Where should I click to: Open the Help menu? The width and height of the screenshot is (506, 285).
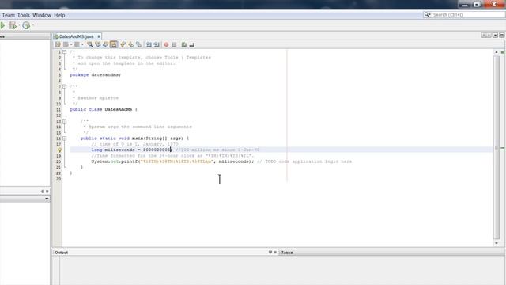coord(59,15)
